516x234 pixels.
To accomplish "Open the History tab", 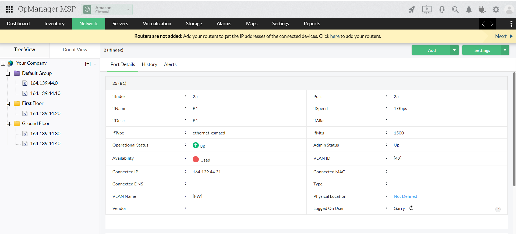I will click(x=149, y=64).
